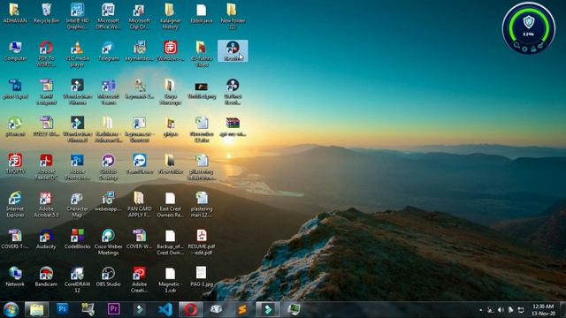Switch to Opera browser in the taskbar
Image resolution: width=566 pixels, height=318 pixels.
coord(191,310)
